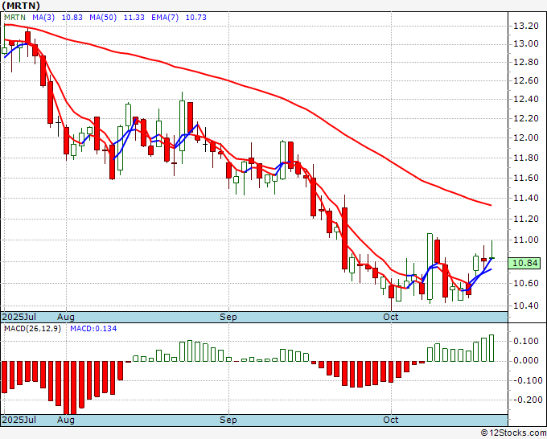Image resolution: width=547 pixels, height=439 pixels.
Task: Click the end of the MA(50) line
Action: (x=491, y=205)
